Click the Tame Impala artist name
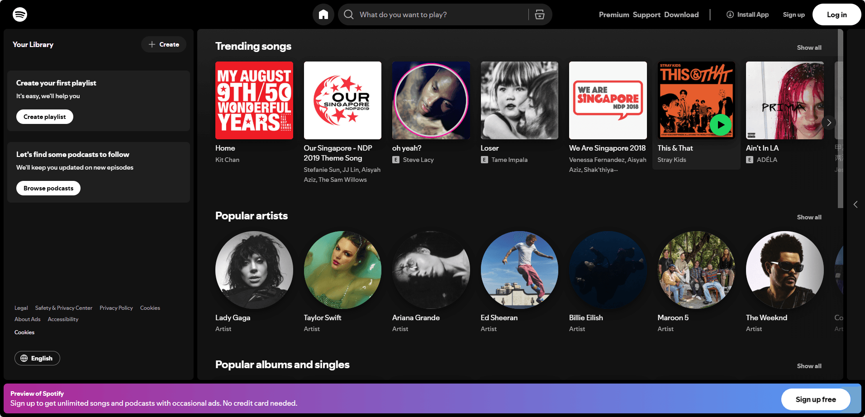 click(509, 160)
